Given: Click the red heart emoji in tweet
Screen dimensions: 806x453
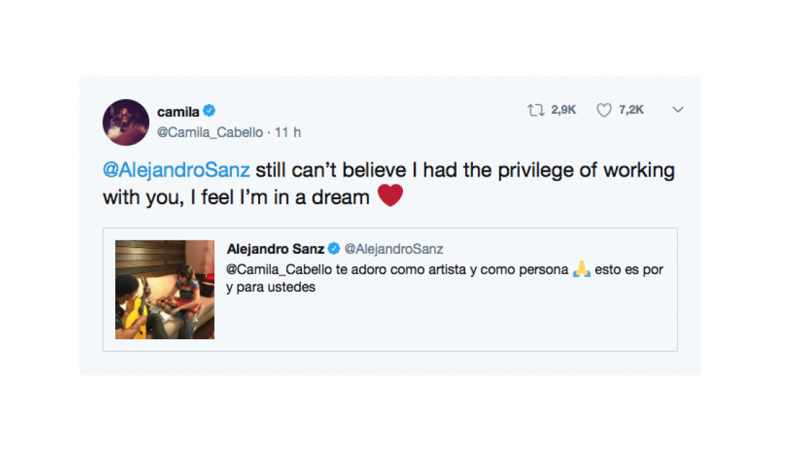Looking at the screenshot, I should click(390, 196).
